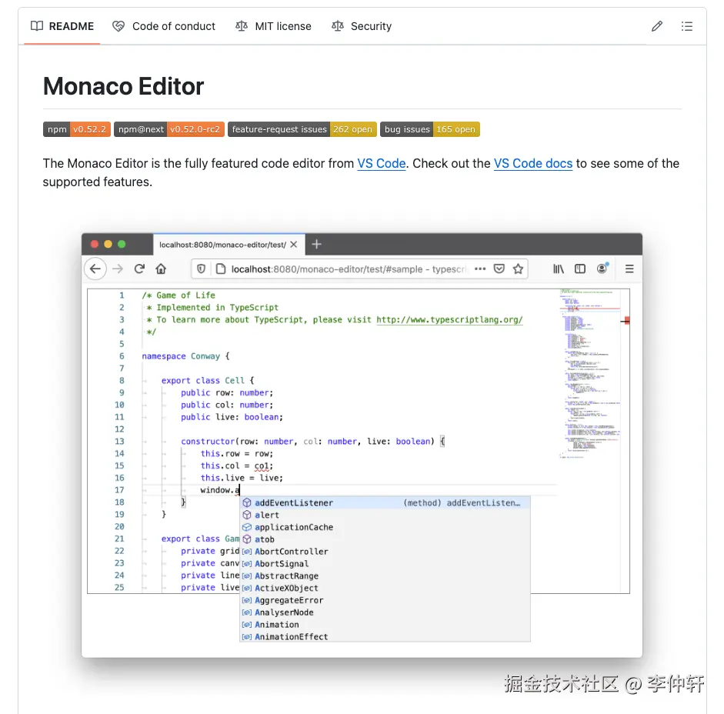This screenshot has height=714, width=724.
Task: Select the alert suggestion
Action: tap(385, 515)
